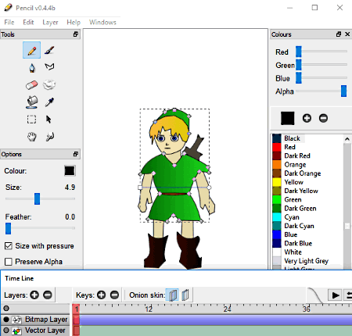Image resolution: width=352 pixels, height=336 pixels.
Task: Open the Edit menu
Action: [28, 23]
